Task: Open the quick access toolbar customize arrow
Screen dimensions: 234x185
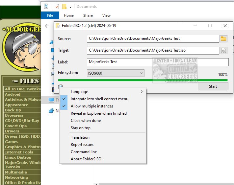Action: point(70,7)
